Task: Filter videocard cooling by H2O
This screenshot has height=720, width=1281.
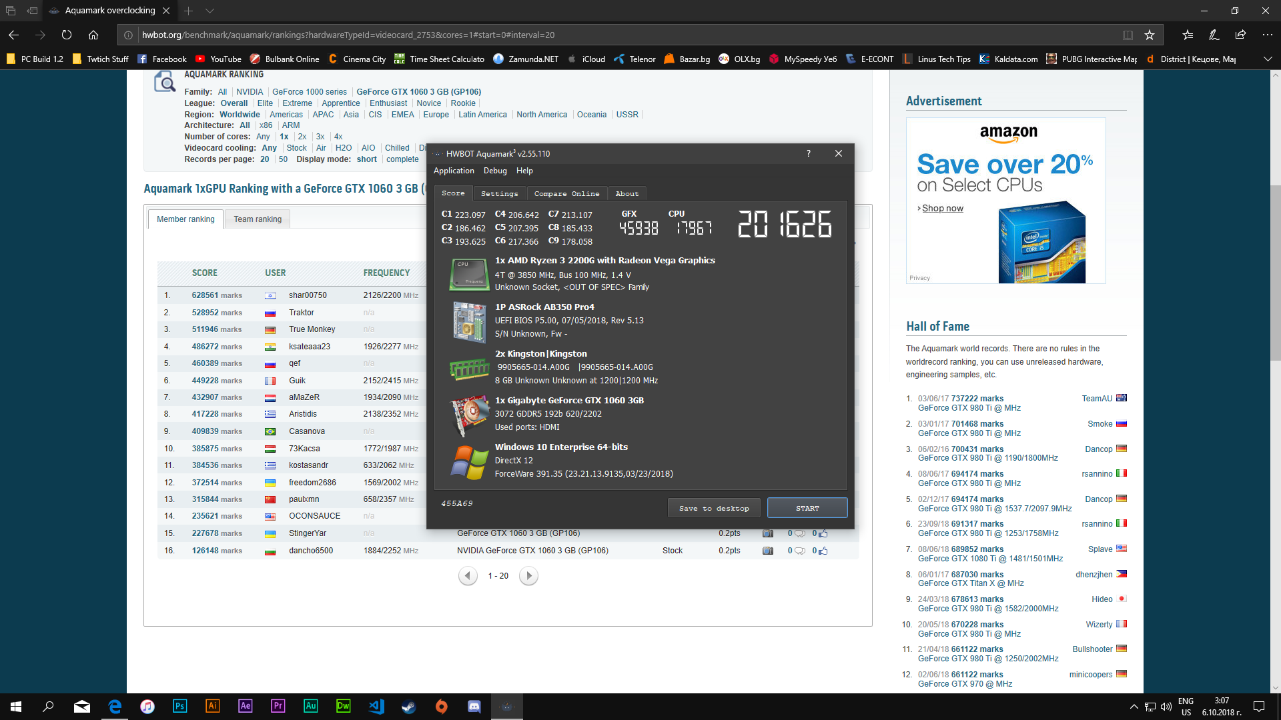Action: pos(344,148)
